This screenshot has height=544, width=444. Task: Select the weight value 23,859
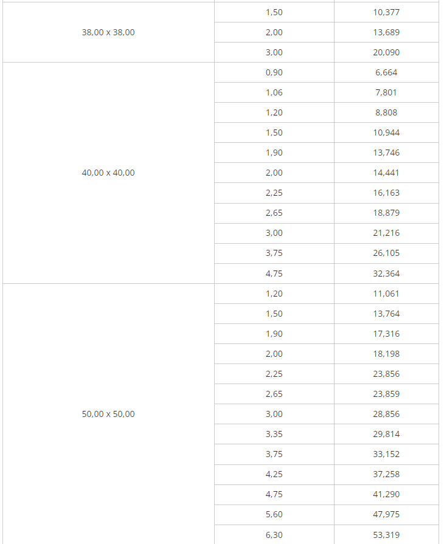(x=386, y=394)
